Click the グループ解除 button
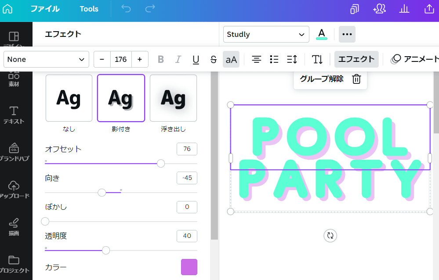439x280 pixels. tap(322, 79)
